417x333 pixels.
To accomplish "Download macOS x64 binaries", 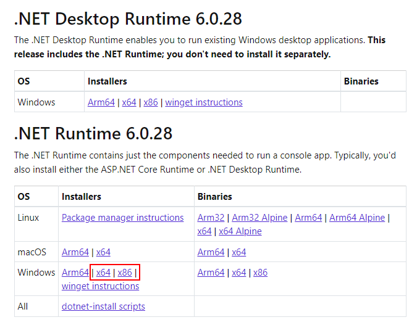I will pos(239,252).
